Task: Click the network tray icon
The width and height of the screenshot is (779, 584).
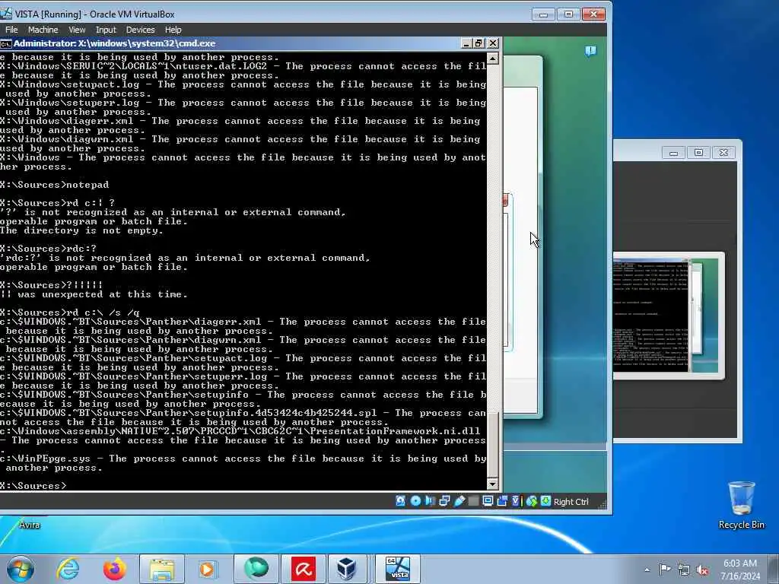Action: [x=684, y=570]
